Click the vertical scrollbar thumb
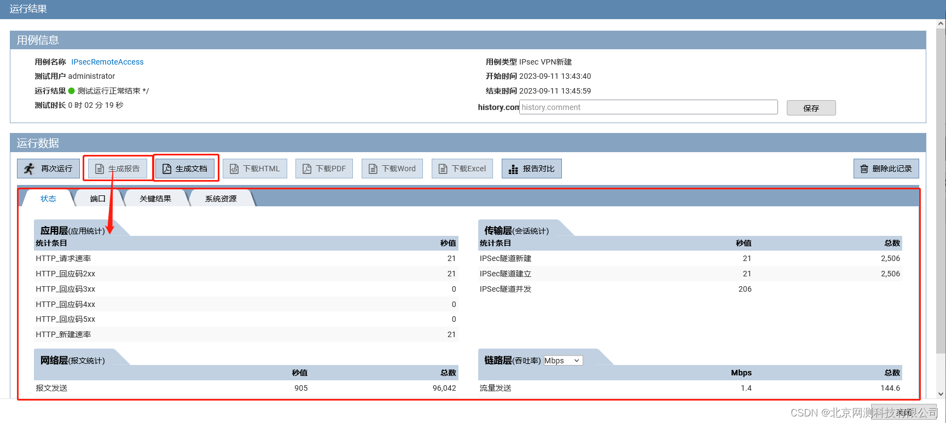946x423 pixels. 941,192
